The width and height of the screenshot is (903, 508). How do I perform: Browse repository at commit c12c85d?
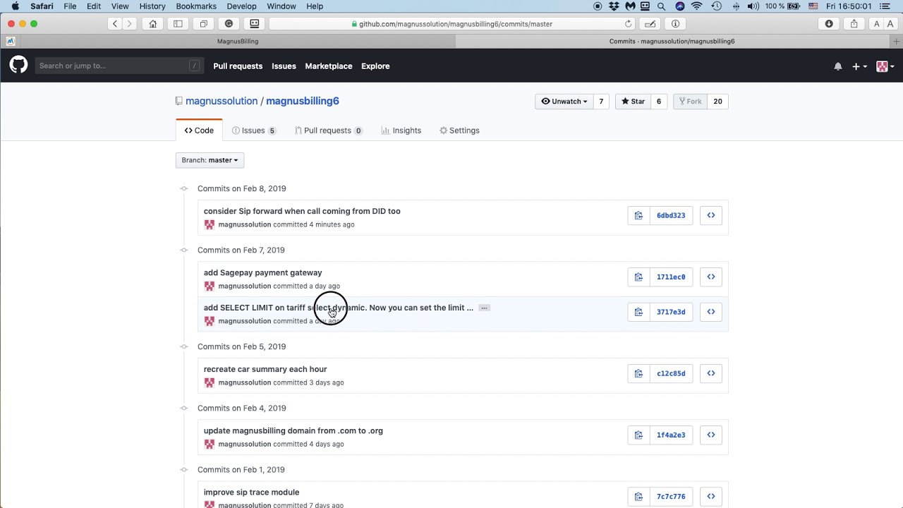711,373
